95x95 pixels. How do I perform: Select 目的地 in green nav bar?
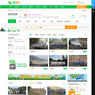(x=51, y=7)
